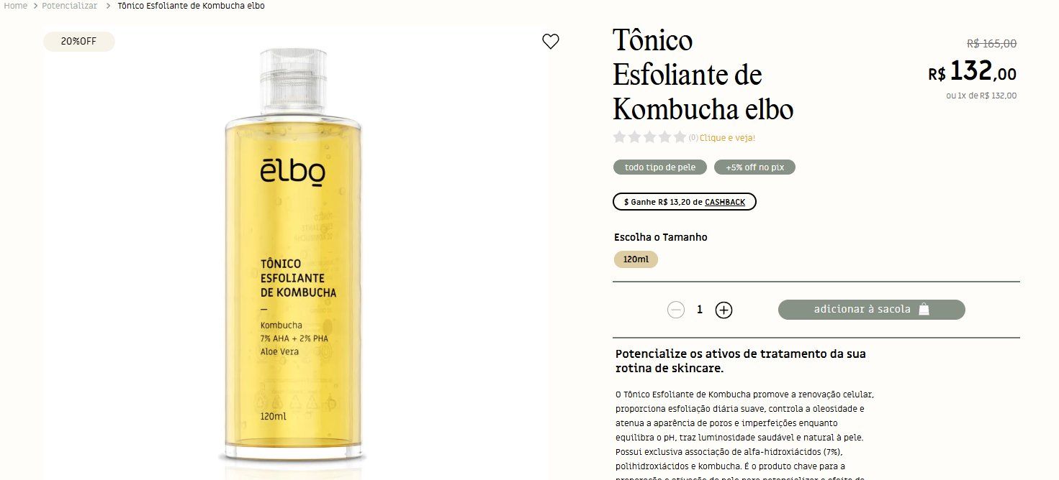Select the third rating star
Screen dimensions: 1059x480
[x=649, y=137]
